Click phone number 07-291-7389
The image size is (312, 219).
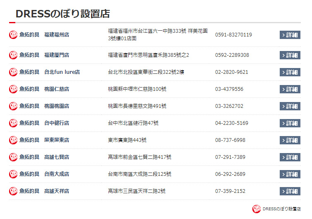pos(230,157)
